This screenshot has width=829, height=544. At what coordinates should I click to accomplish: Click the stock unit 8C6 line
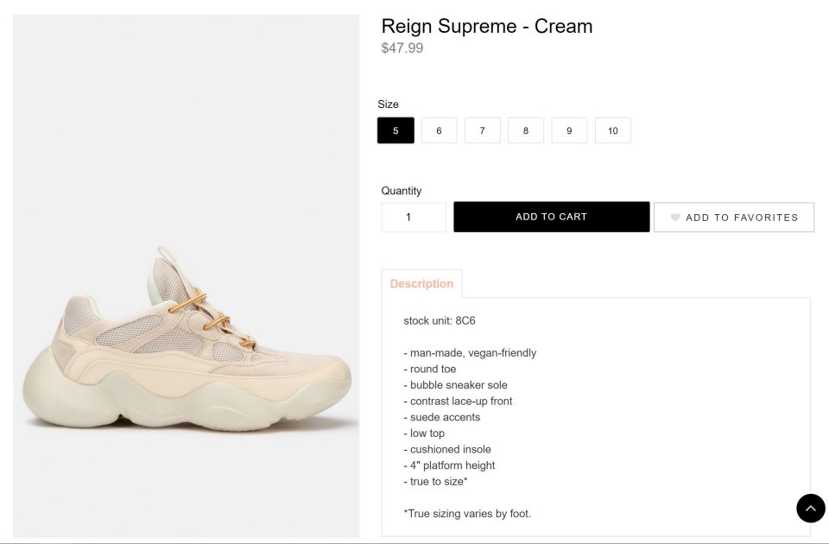click(x=440, y=320)
